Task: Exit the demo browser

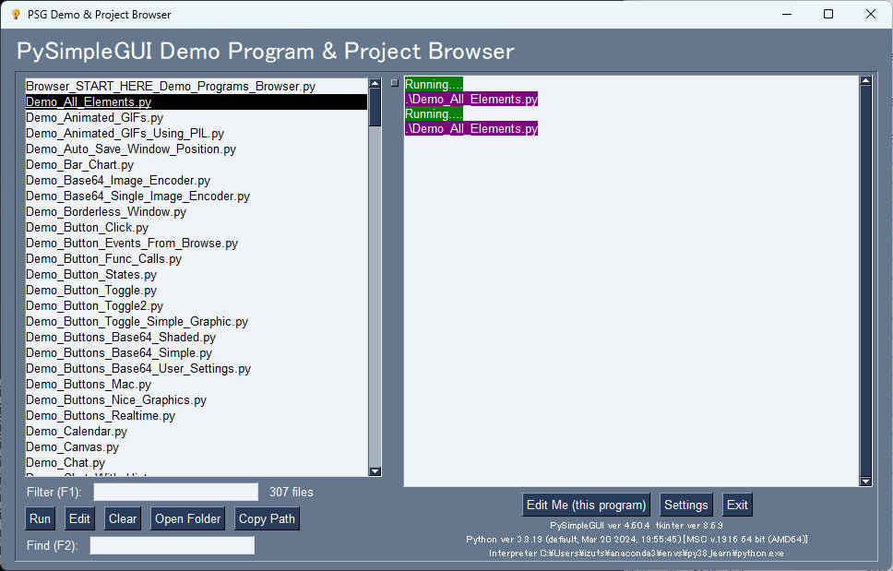Action: (736, 505)
